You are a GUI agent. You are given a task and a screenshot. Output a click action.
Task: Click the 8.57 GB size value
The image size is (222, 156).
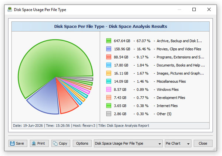pyautogui.click(x=120, y=90)
